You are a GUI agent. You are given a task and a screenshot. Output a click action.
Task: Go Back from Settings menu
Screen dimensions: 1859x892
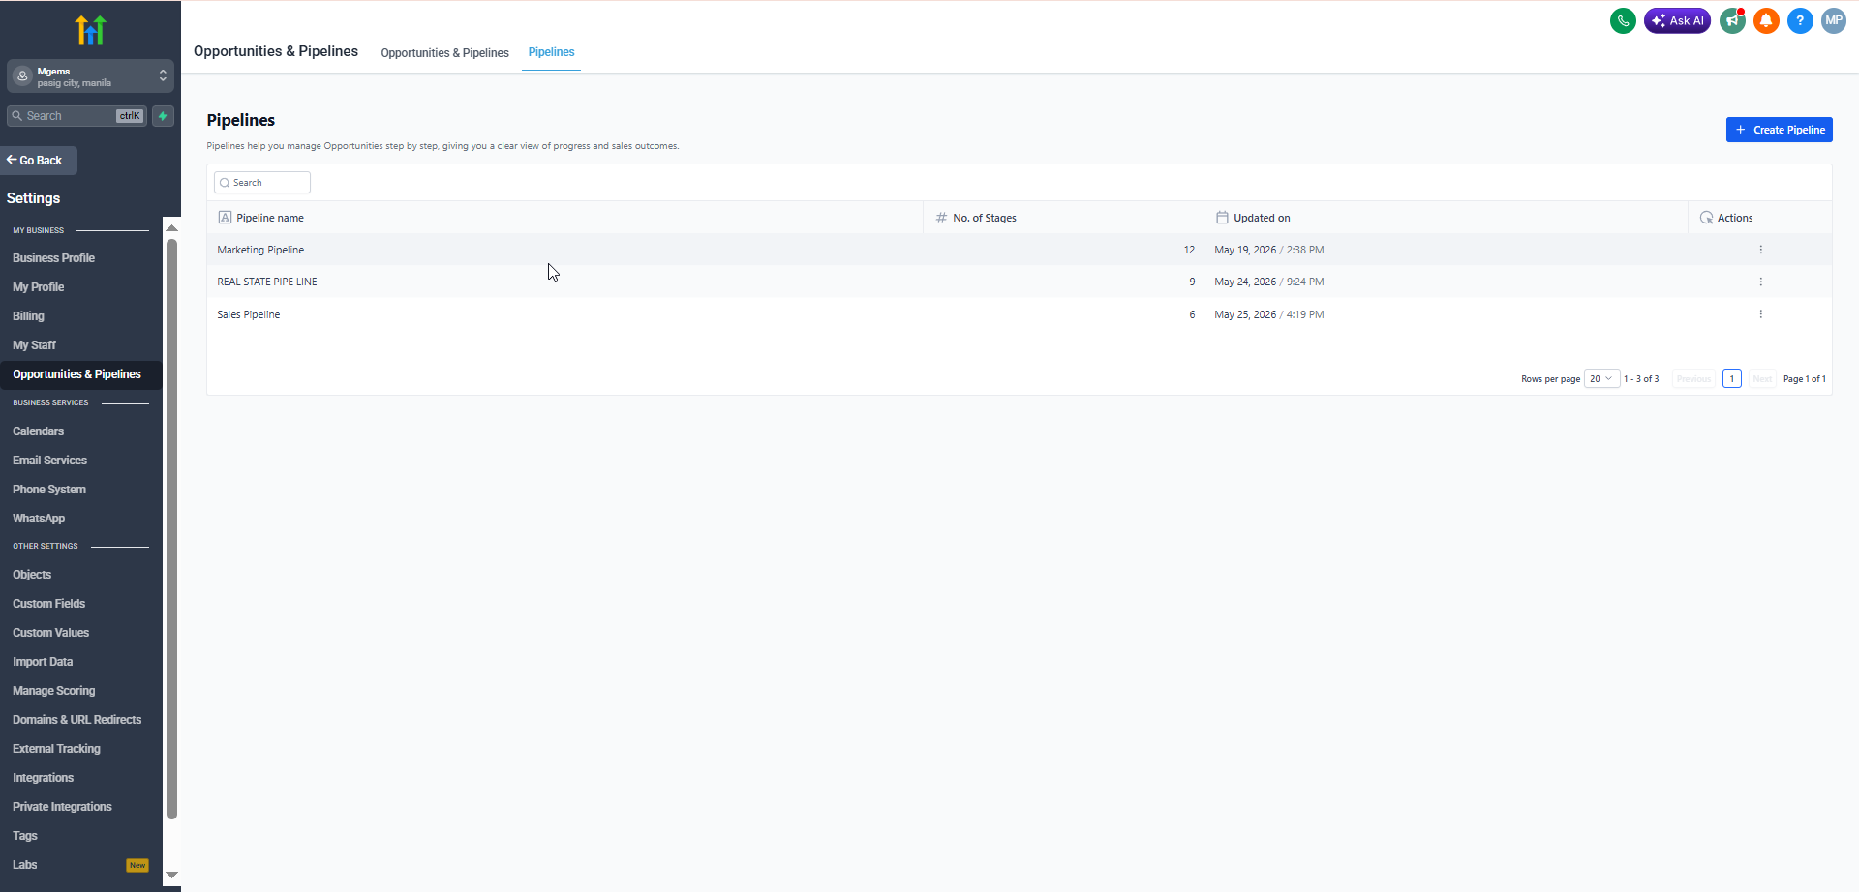coord(39,161)
